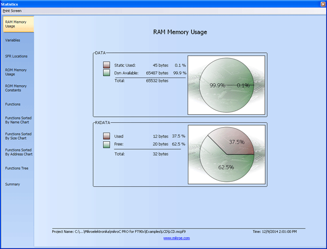Switch to the Variables tab

click(18, 40)
